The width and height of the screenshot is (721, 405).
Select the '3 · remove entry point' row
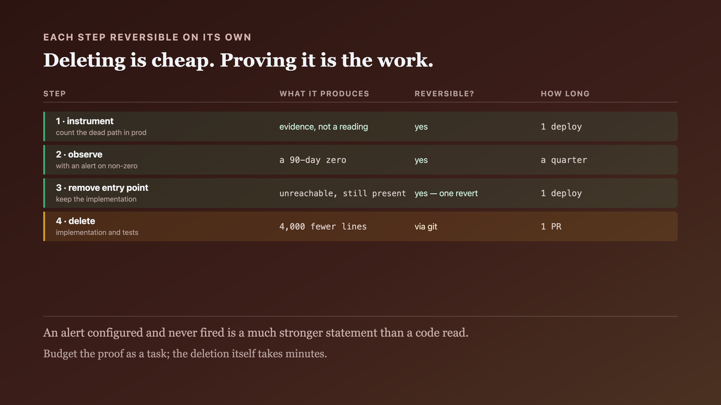(360, 193)
